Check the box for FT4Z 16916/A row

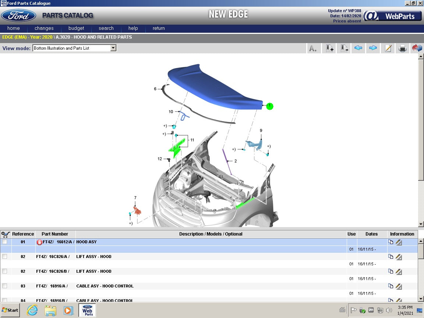pyautogui.click(x=4, y=286)
